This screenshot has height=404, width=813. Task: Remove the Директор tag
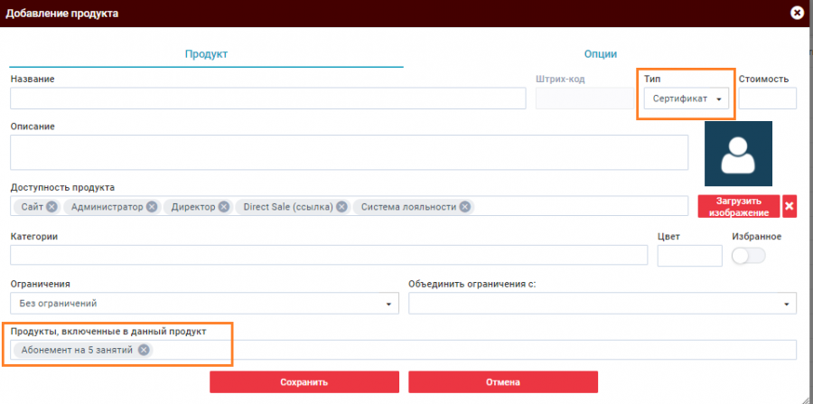223,207
